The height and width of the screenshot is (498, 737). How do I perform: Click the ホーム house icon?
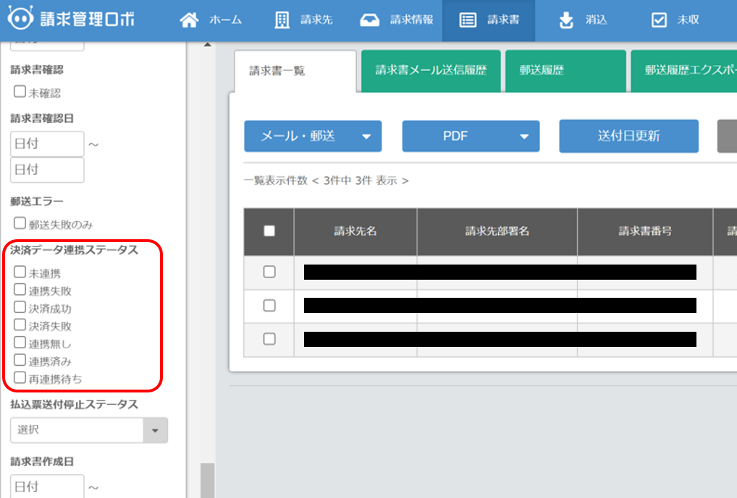click(189, 20)
